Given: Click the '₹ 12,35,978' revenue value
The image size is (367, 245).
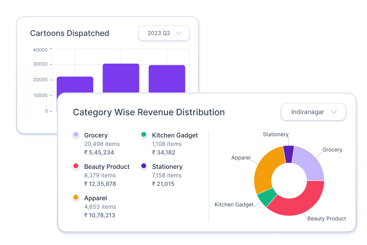Looking at the screenshot, I should (100, 184).
